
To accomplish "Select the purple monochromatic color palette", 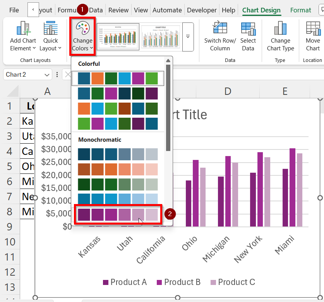I will point(118,214).
